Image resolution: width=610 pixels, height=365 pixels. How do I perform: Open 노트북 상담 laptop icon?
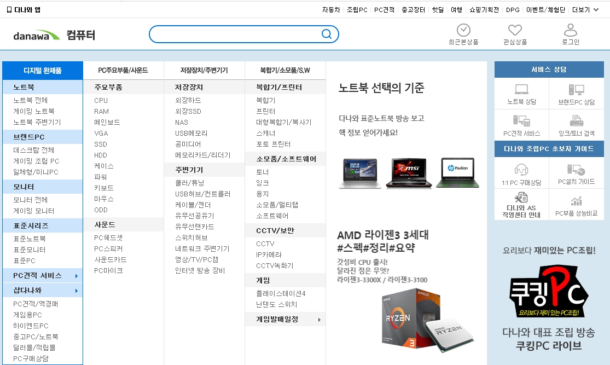click(522, 90)
